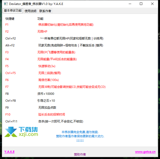
Task: Click 延长反击的招架时间 function text
Action: (52, 114)
